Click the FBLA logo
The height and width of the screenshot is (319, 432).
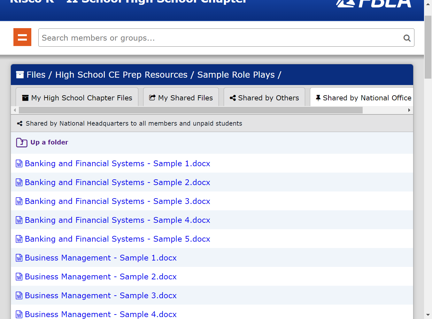pos(374,3)
